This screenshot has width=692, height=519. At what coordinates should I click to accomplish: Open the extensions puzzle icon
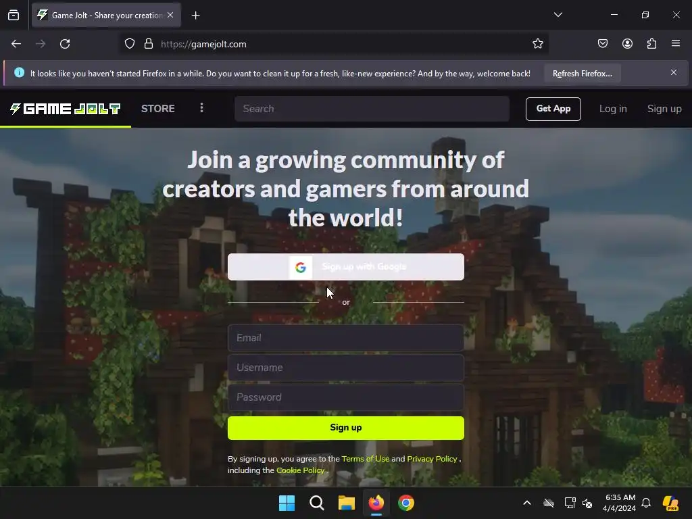(x=651, y=43)
